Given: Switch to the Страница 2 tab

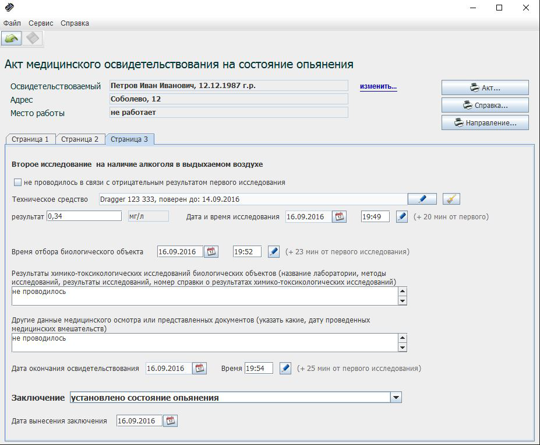Looking at the screenshot, I should click(80, 139).
